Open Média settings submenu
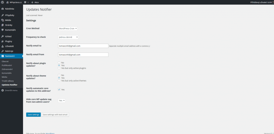 pyautogui.click(x=4, y=77)
